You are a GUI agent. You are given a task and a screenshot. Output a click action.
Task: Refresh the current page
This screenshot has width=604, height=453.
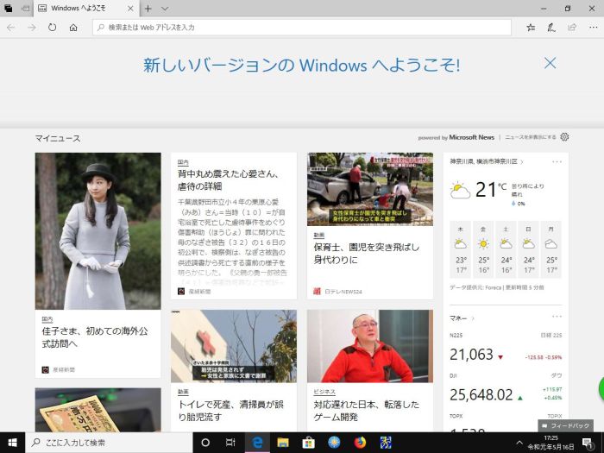[x=53, y=28]
